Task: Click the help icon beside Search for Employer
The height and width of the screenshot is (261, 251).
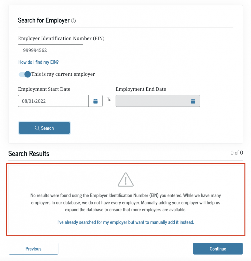Action: pos(73,21)
